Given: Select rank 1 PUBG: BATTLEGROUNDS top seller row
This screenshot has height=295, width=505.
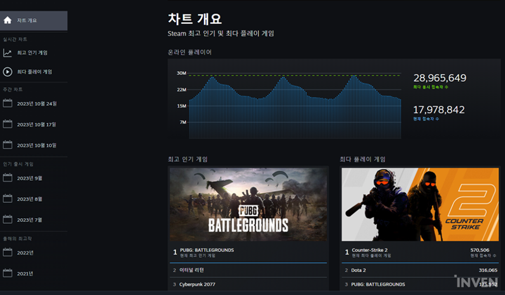Looking at the screenshot, I should pyautogui.click(x=248, y=253).
